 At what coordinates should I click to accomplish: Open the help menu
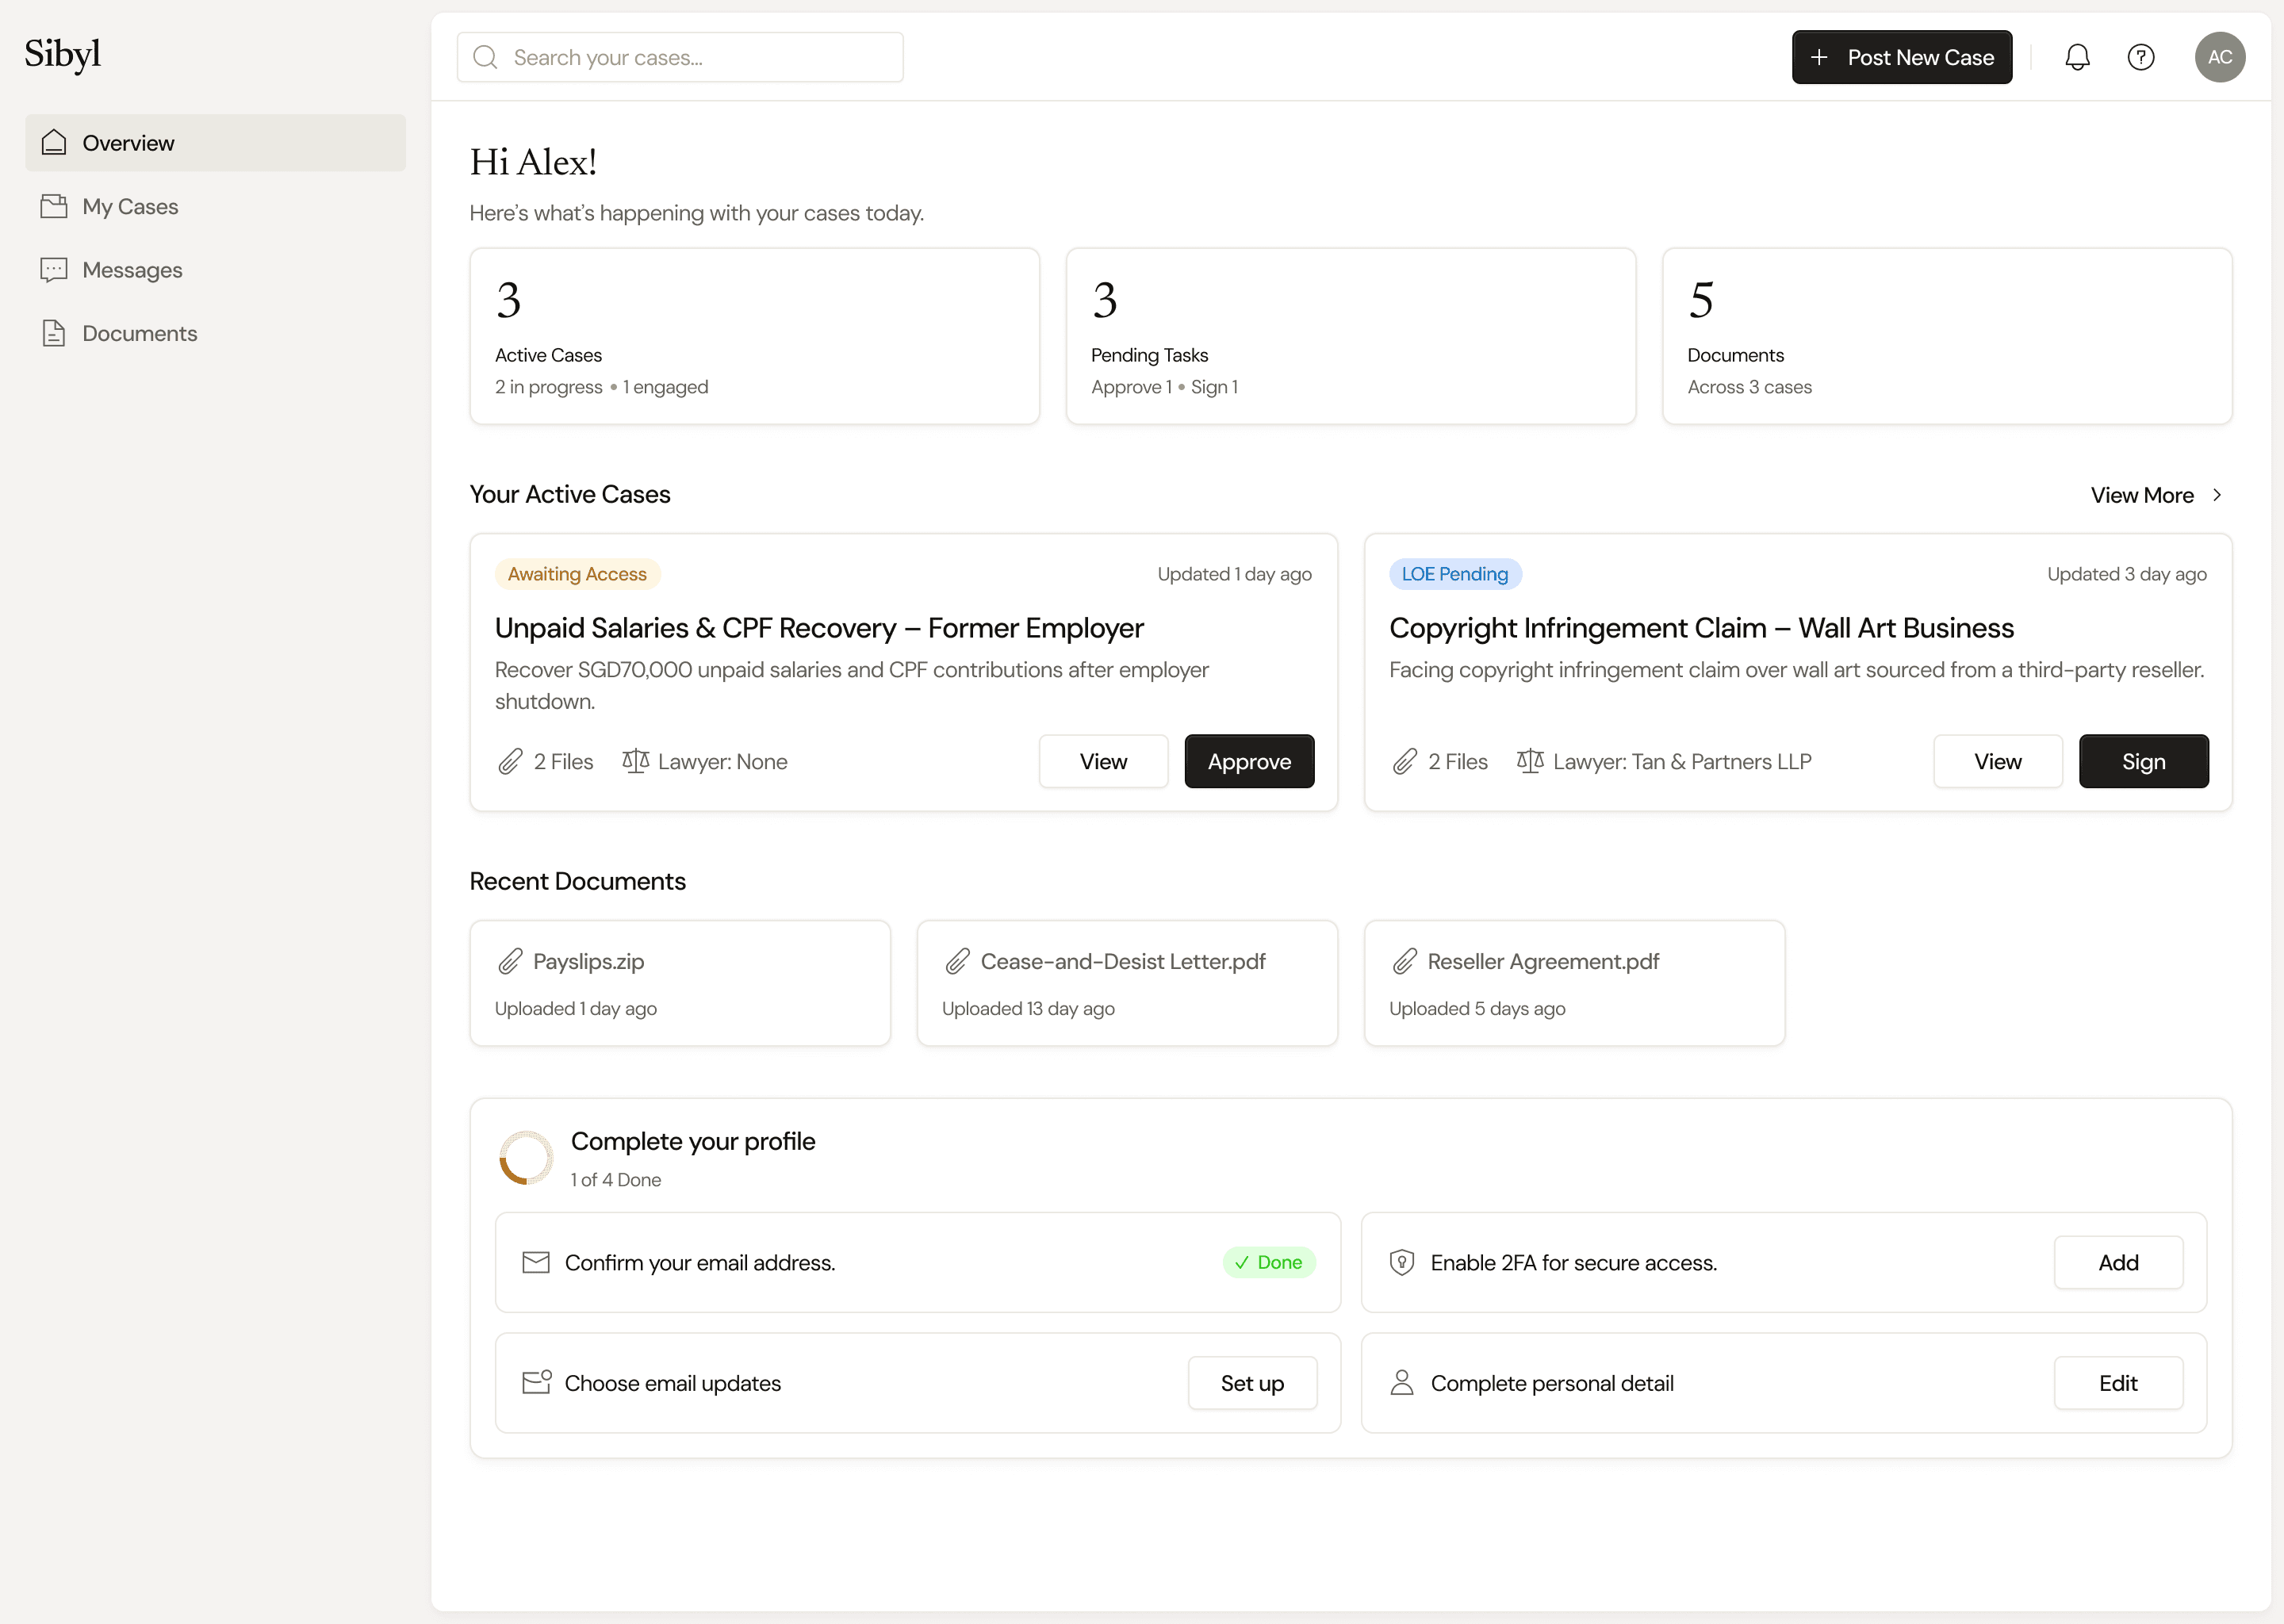(x=2141, y=57)
